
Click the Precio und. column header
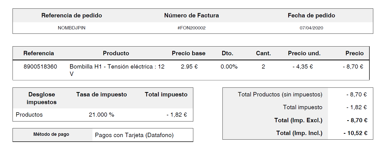pos(304,53)
